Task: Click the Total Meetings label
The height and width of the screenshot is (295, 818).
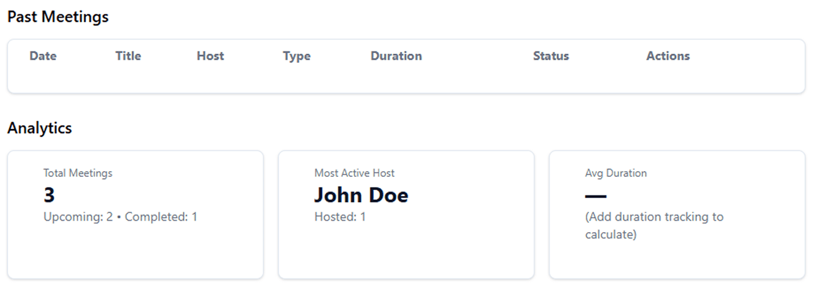Action: coord(78,173)
